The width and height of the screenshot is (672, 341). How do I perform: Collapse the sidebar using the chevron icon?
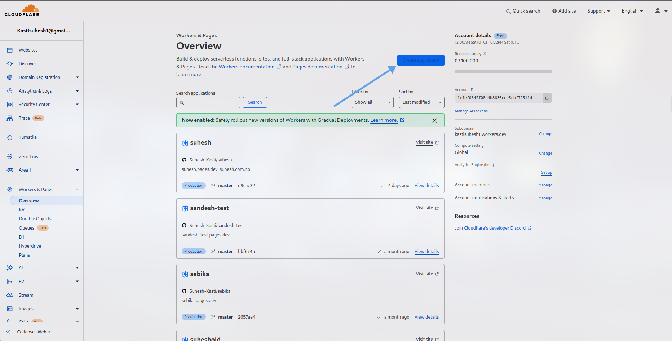[x=8, y=332]
